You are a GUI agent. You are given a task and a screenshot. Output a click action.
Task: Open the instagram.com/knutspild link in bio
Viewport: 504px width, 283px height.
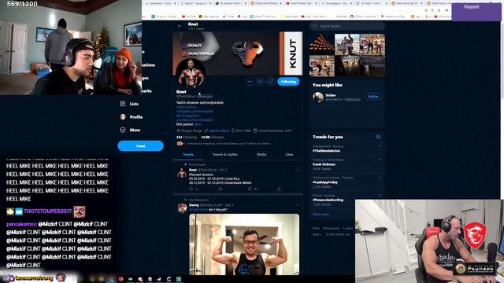(195, 111)
